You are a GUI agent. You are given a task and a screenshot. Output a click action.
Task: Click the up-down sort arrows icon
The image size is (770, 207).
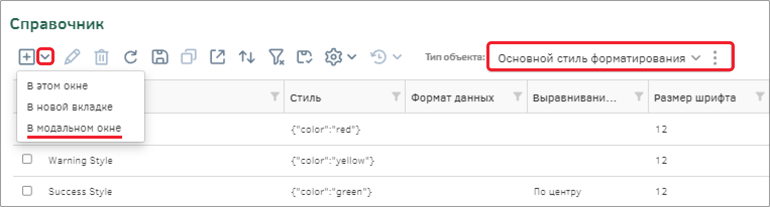point(247,57)
